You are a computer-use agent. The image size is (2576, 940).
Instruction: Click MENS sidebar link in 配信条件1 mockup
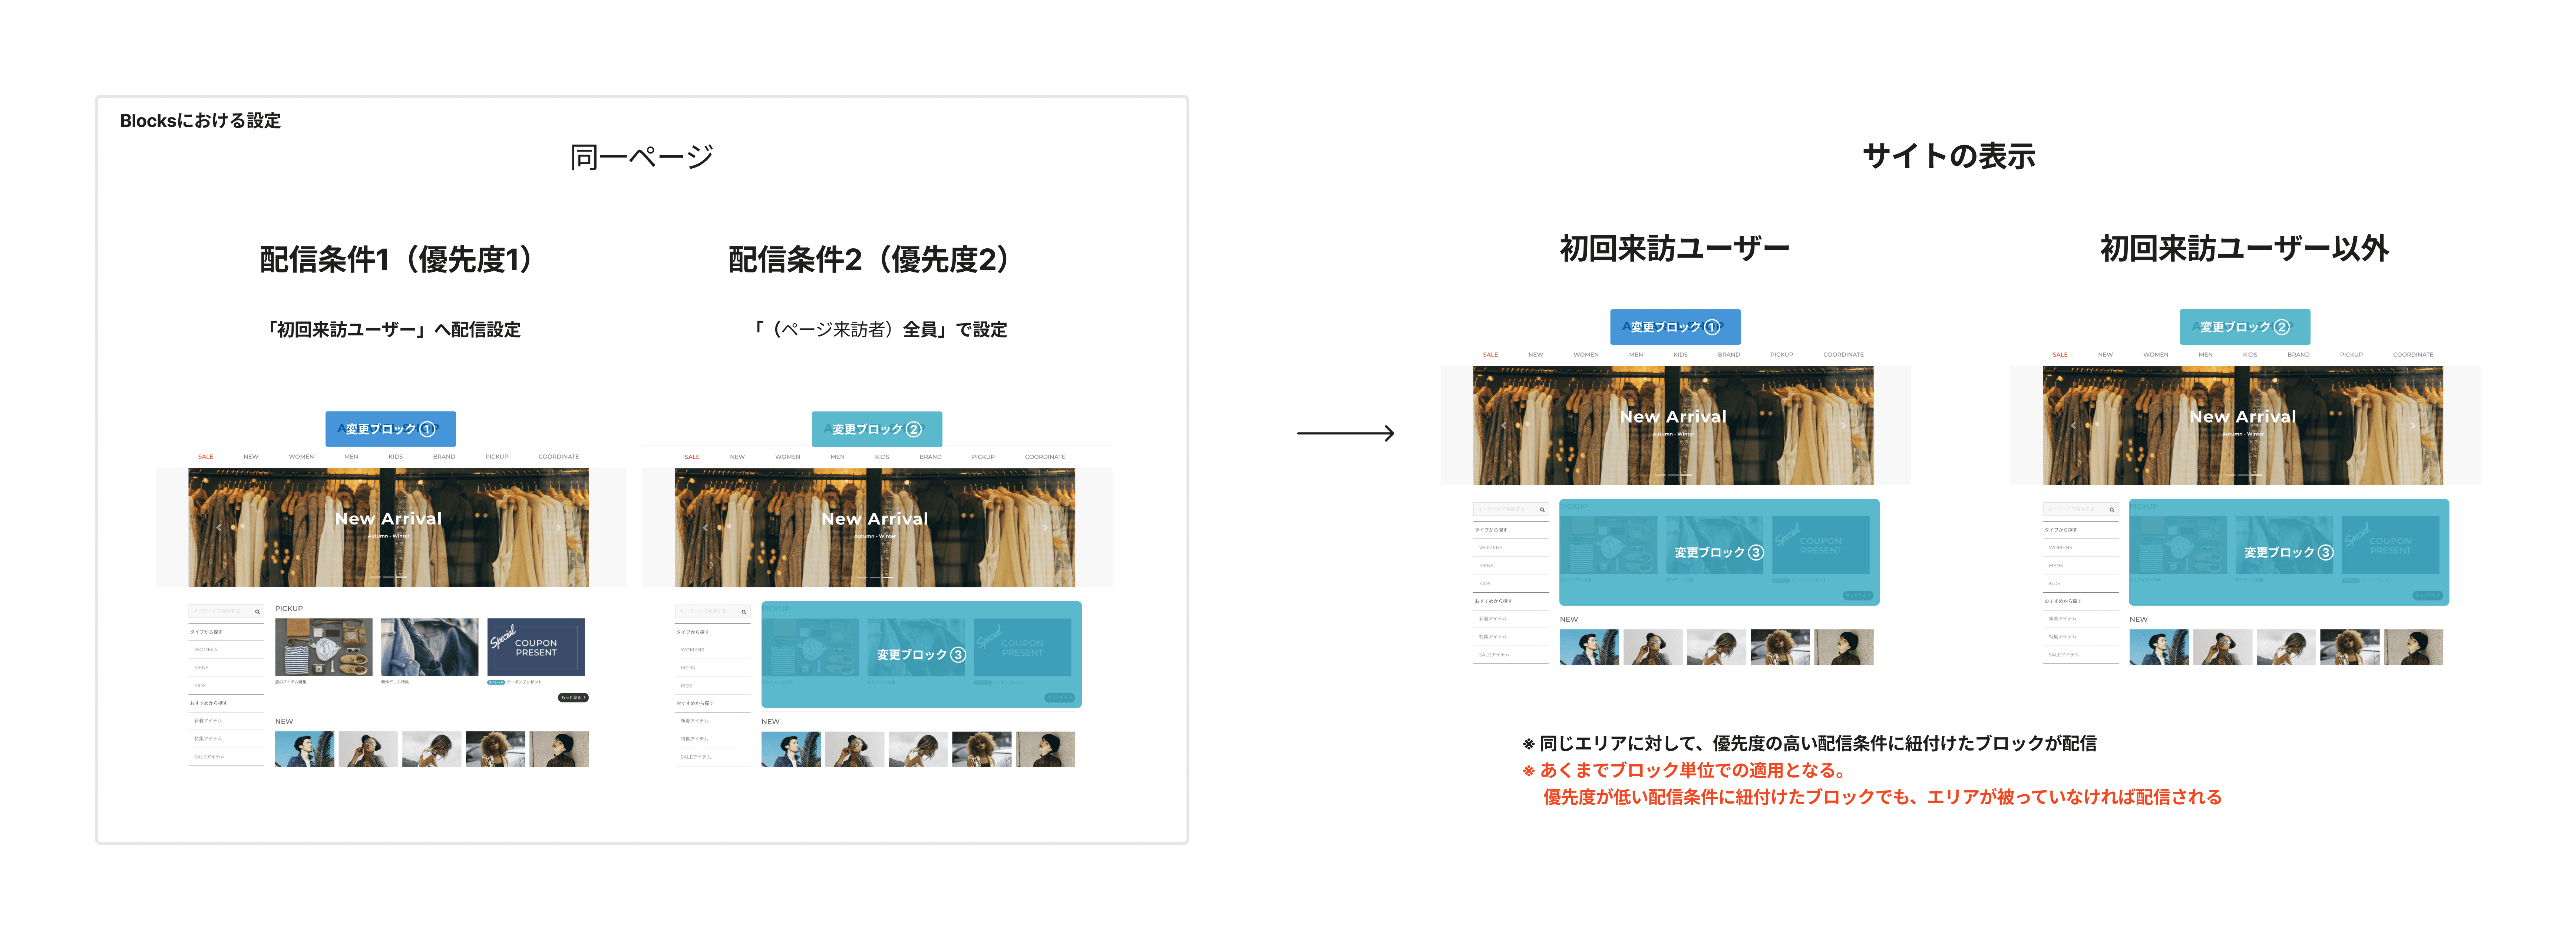coord(202,668)
